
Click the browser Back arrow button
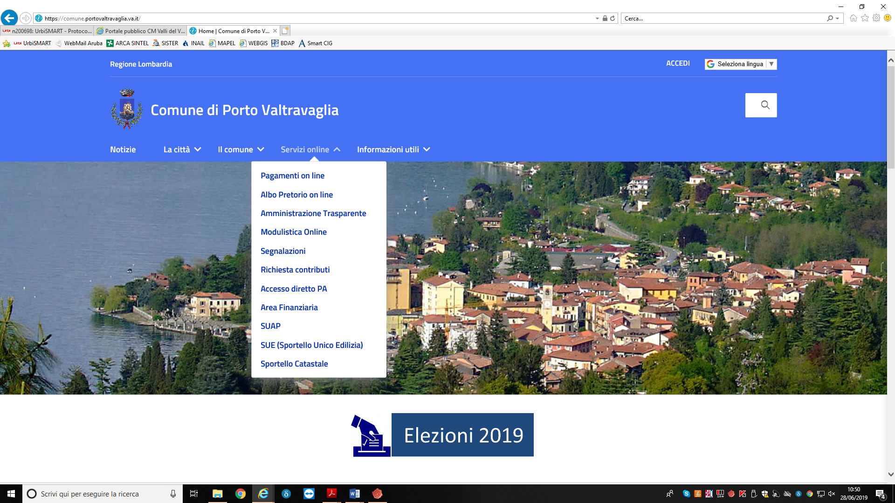click(x=9, y=18)
